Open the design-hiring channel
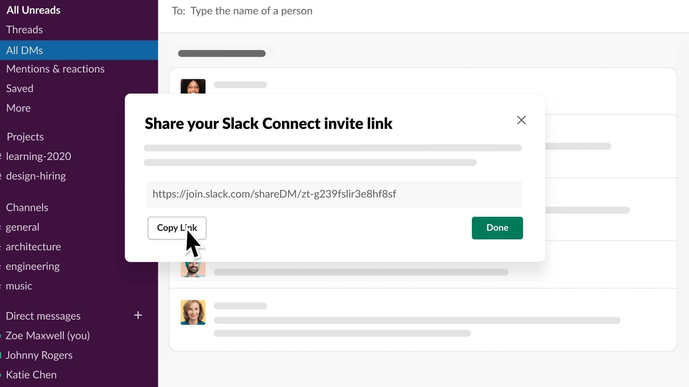Screen dimensions: 689x387 point(35,176)
